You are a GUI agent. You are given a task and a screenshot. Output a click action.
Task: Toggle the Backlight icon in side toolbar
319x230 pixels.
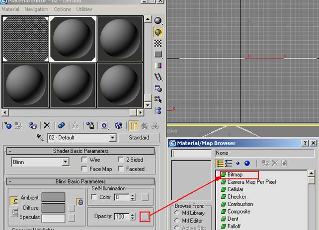tap(158, 32)
